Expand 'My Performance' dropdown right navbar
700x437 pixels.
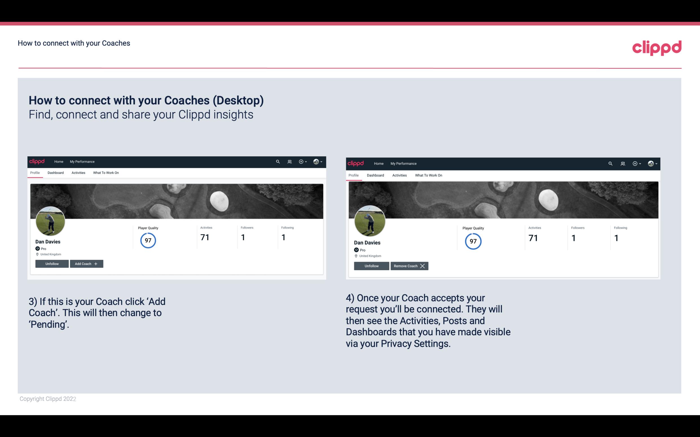[x=403, y=163]
